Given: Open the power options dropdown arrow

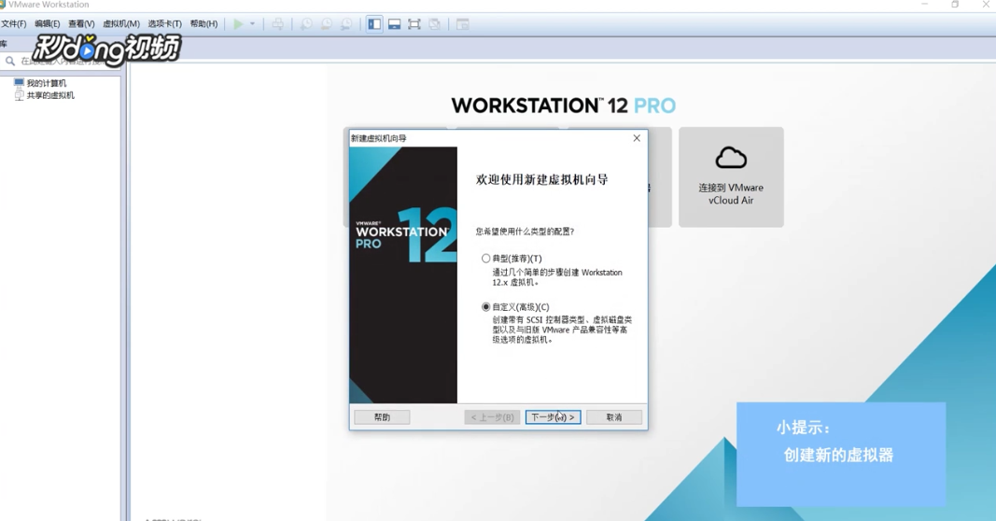Looking at the screenshot, I should click(x=252, y=24).
